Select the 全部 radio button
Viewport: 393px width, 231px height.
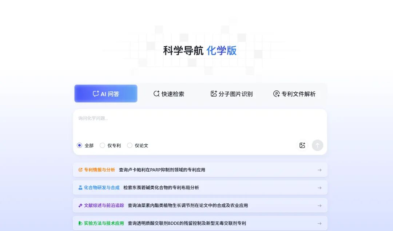click(x=79, y=145)
